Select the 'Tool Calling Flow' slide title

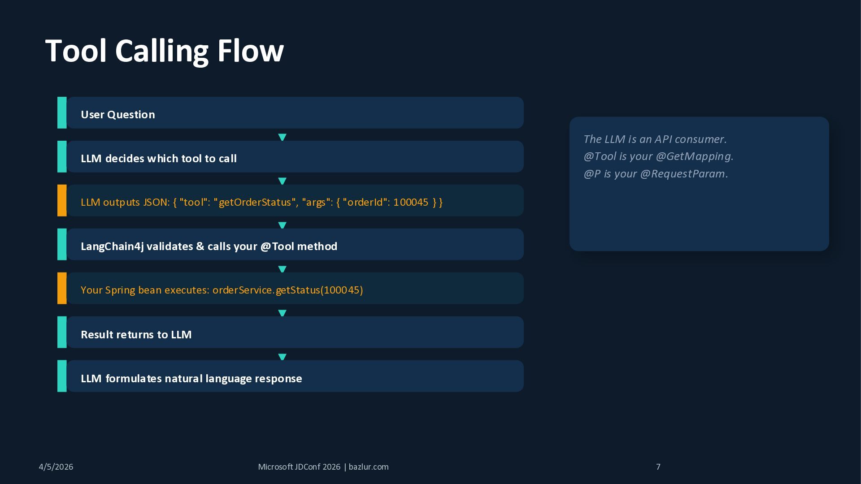(165, 51)
